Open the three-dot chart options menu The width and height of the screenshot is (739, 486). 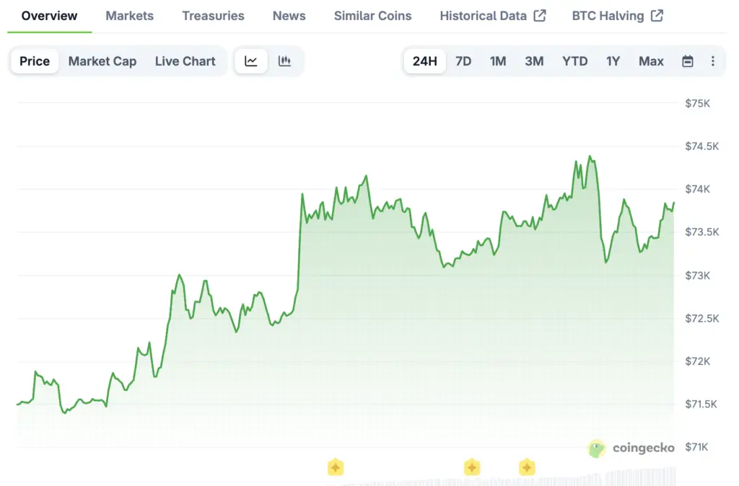(x=713, y=61)
